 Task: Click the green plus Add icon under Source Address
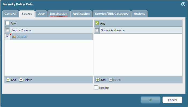pyautogui.click(x=98, y=80)
